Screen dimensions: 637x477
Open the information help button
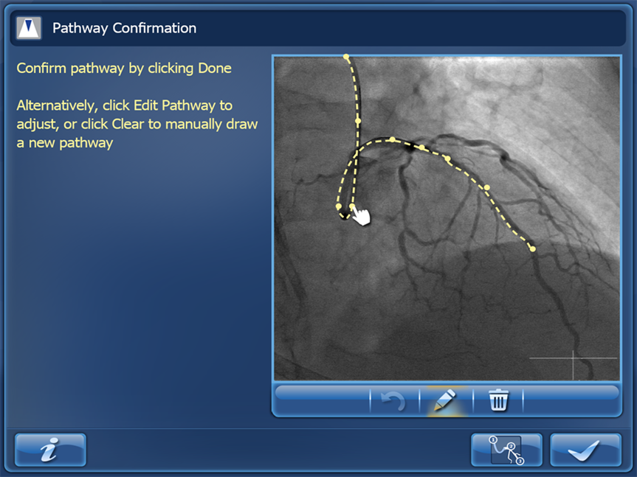pyautogui.click(x=50, y=450)
